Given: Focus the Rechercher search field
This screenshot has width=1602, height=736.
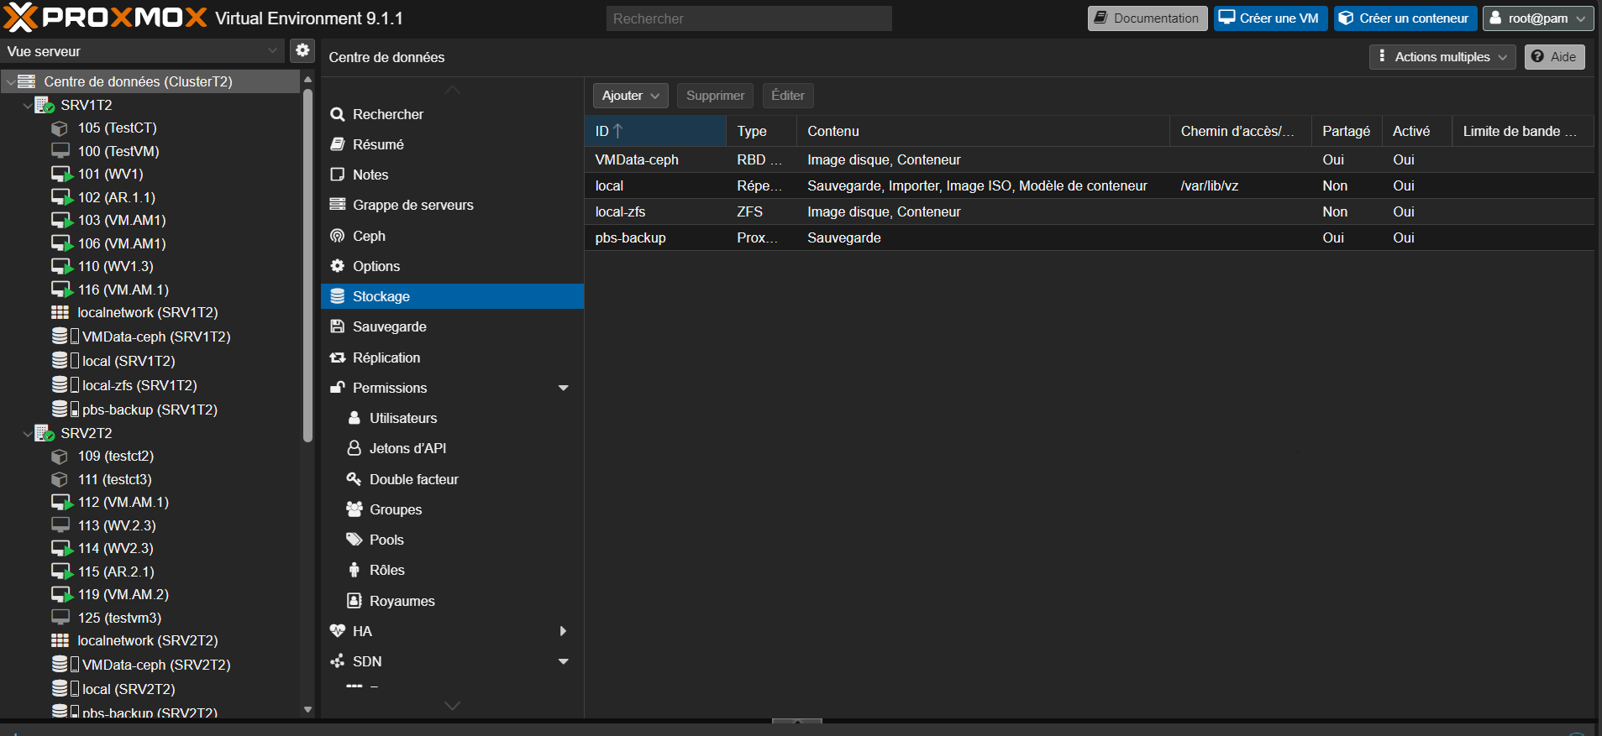Looking at the screenshot, I should click(748, 18).
